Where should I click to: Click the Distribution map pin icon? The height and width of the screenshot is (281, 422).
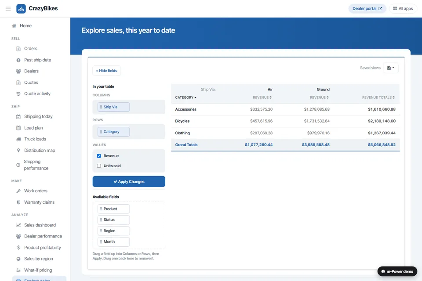pos(18,150)
